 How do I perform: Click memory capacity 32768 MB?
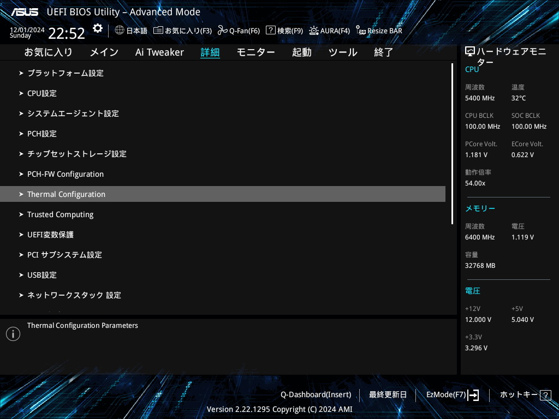pos(480,266)
